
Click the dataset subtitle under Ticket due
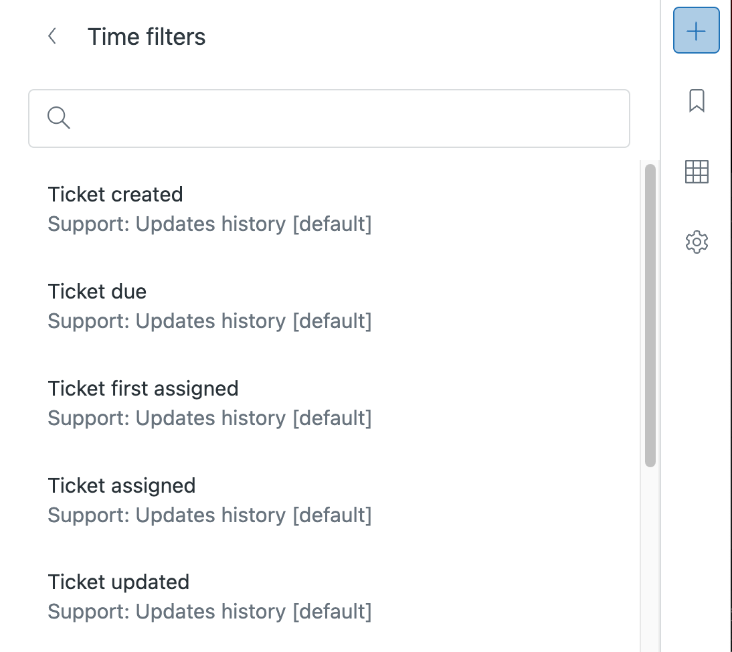click(209, 321)
